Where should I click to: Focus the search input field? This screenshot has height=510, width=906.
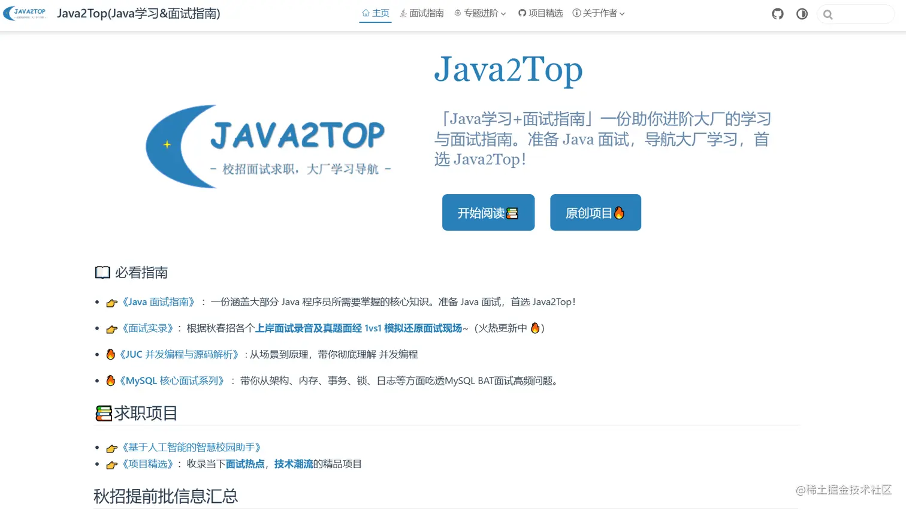click(x=856, y=14)
